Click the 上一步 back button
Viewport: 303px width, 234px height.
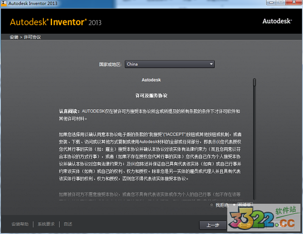click(213, 225)
